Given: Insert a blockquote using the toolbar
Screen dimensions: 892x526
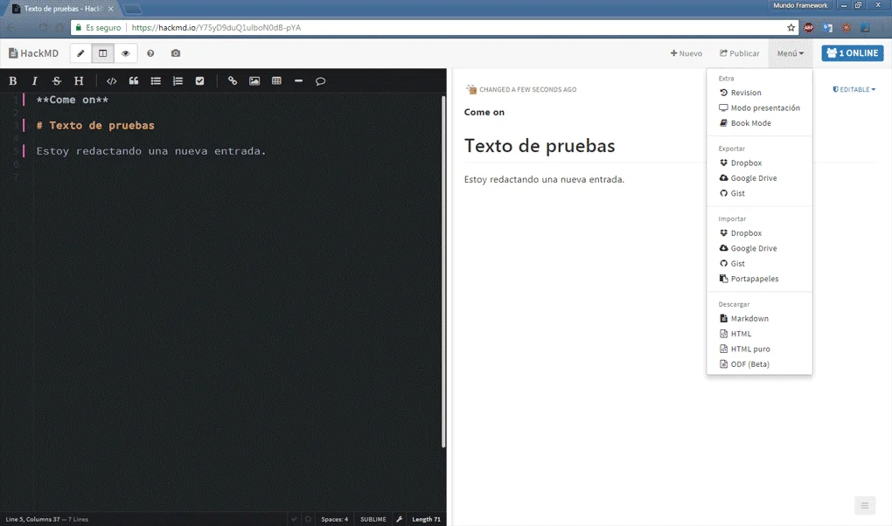Looking at the screenshot, I should [x=133, y=80].
